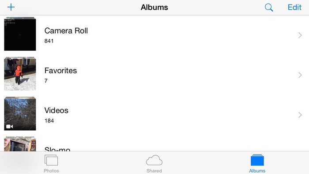The width and height of the screenshot is (309, 174).
Task: Open the dark Camera Roll thumbnail
Action: [20, 34]
